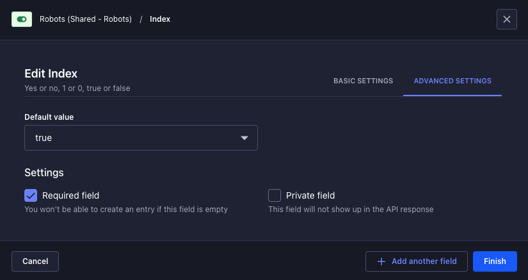The image size is (528, 280).
Task: Click the dropdown arrow next to true
Action: pos(244,138)
